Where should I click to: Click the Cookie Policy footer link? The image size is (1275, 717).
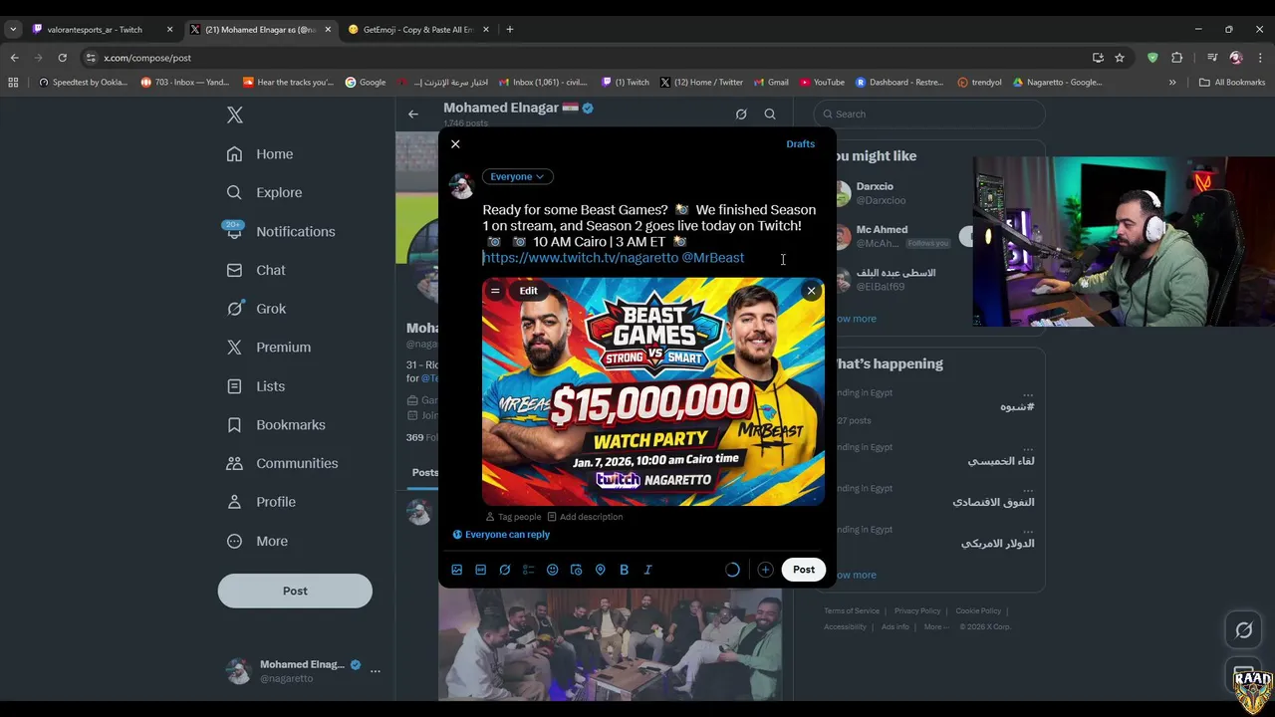point(978,611)
